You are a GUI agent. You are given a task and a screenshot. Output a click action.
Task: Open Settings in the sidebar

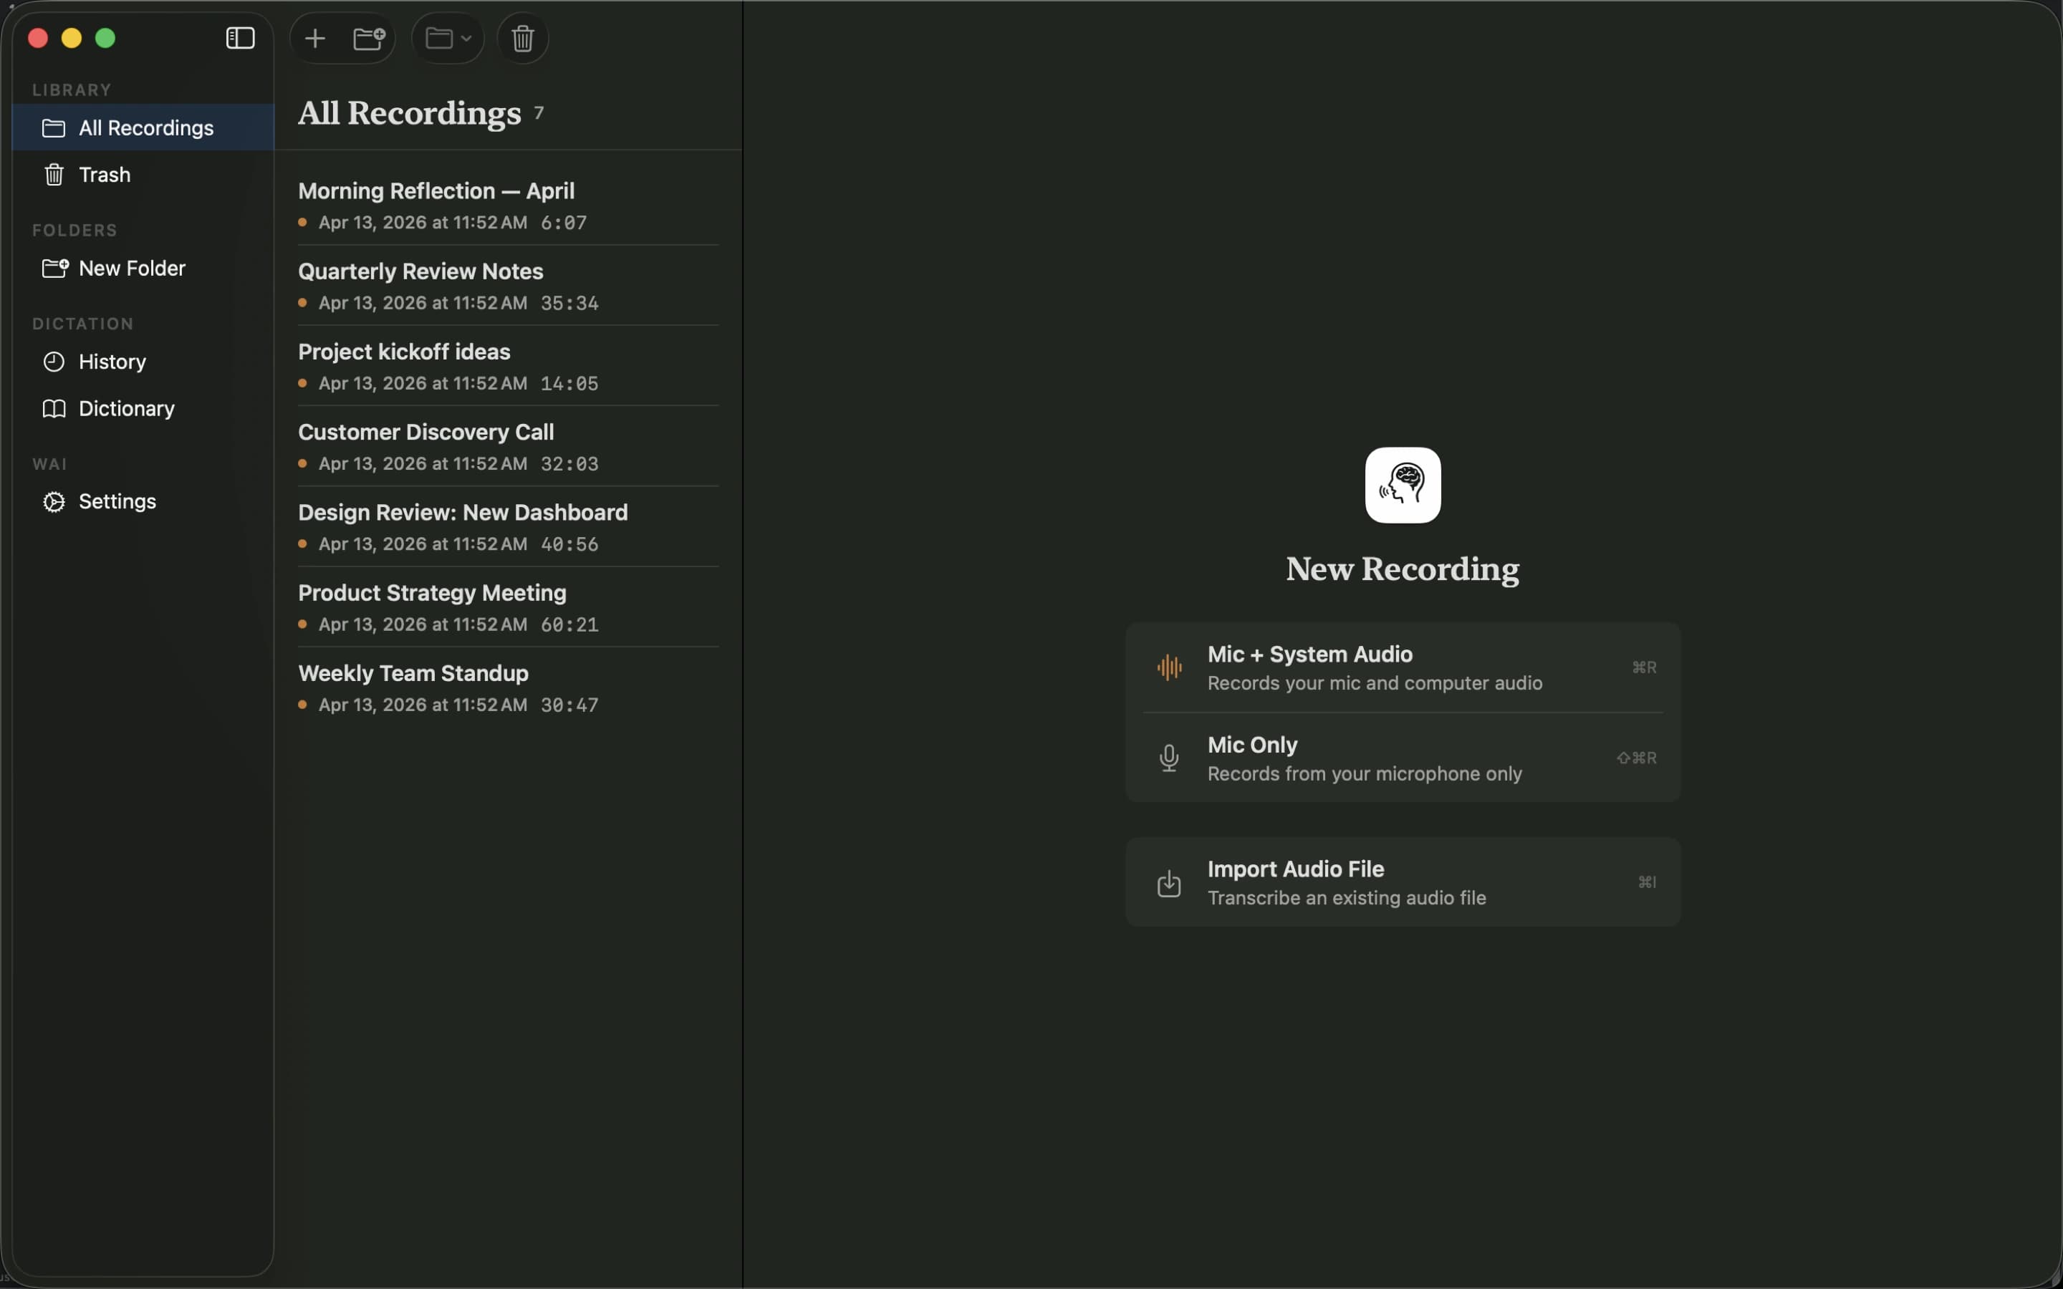click(143, 501)
